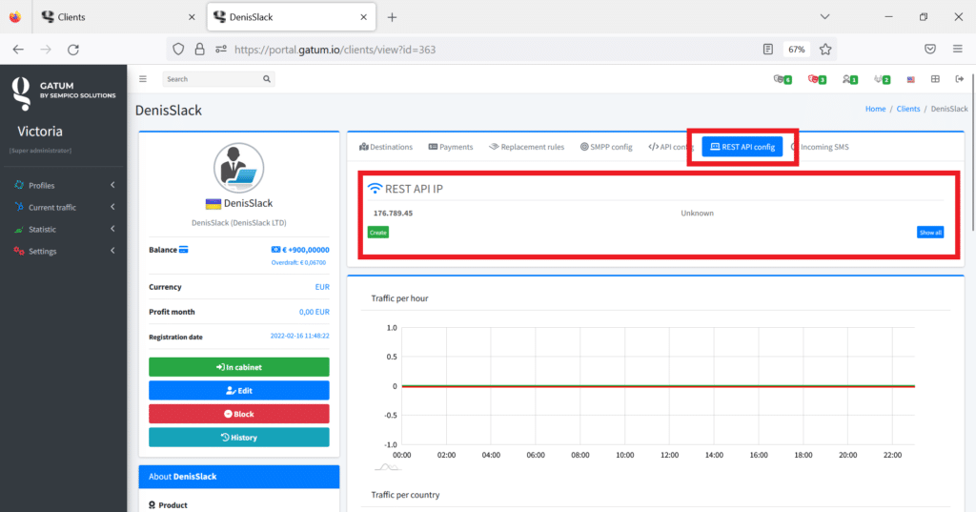This screenshot has height=512, width=976.
Task: Open the user icon with badge 1
Action: 849,79
